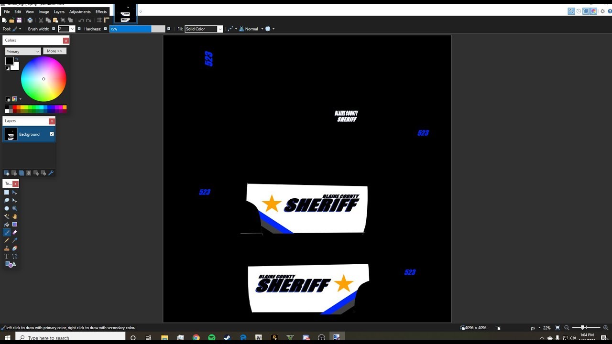The height and width of the screenshot is (344, 612).
Task: Click the More >> button in Colors
Action: (x=55, y=51)
